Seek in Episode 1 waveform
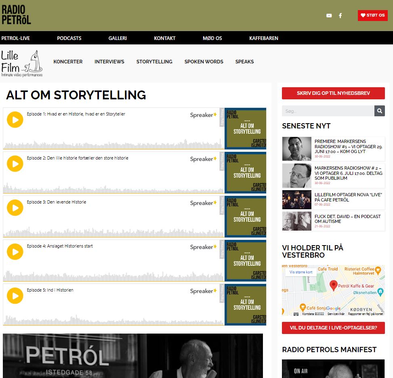The width and height of the screenshot is (393, 378). click(113, 144)
